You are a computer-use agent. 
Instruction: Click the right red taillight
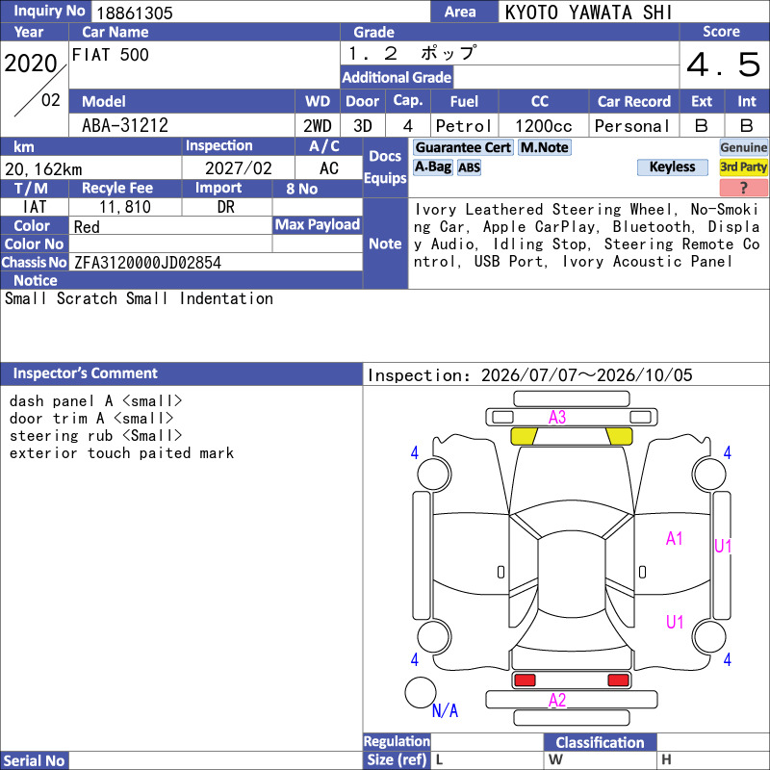[618, 680]
